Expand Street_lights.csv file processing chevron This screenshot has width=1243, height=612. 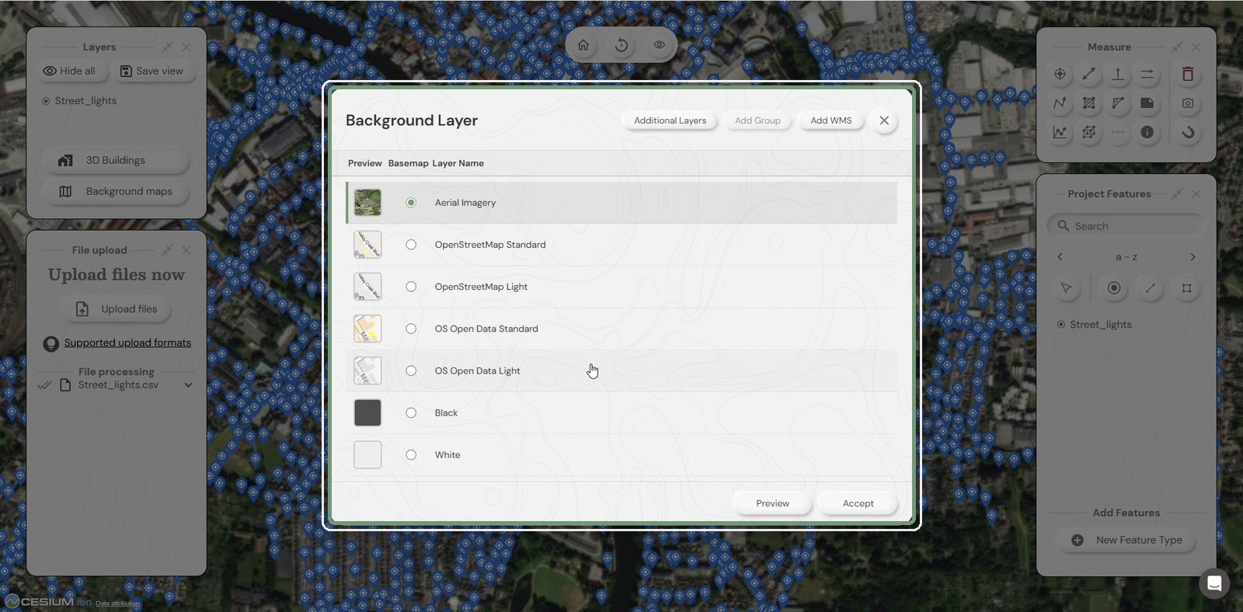tap(188, 385)
